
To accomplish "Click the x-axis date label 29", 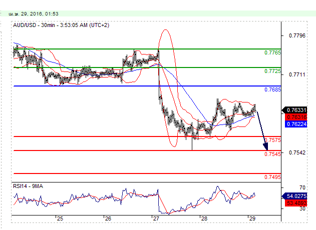I will click(x=252, y=218).
